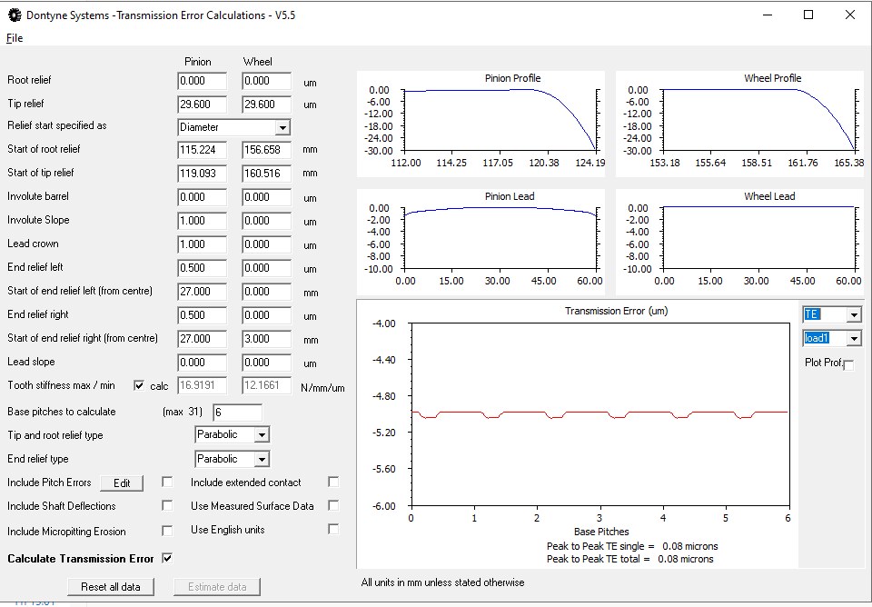This screenshot has width=872, height=607.
Task: Click the Wheel Start of root relief field
Action: click(x=267, y=150)
